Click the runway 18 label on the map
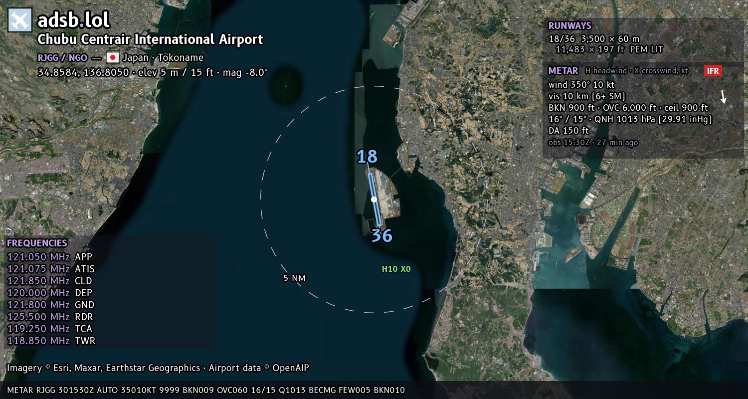This screenshot has height=399, width=748. point(367,157)
